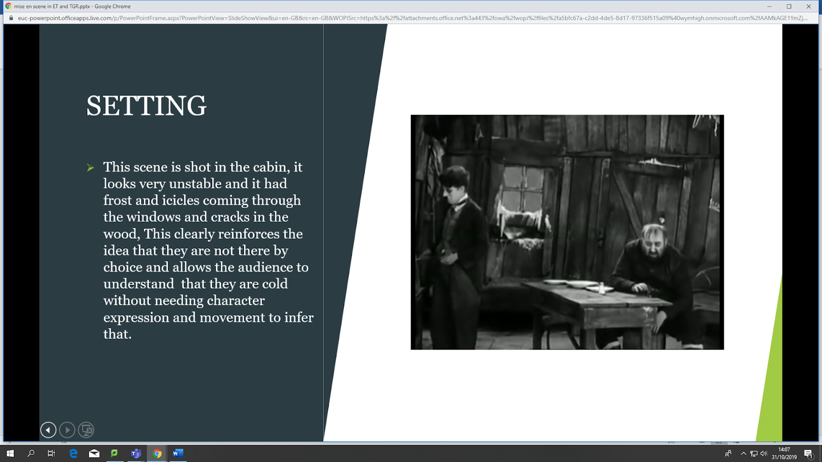The width and height of the screenshot is (822, 462).
Task: Open the Action Center notifications
Action: 809,453
